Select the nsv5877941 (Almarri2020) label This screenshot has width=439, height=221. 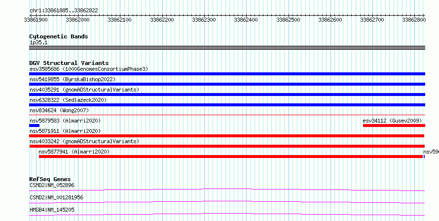tap(74, 152)
